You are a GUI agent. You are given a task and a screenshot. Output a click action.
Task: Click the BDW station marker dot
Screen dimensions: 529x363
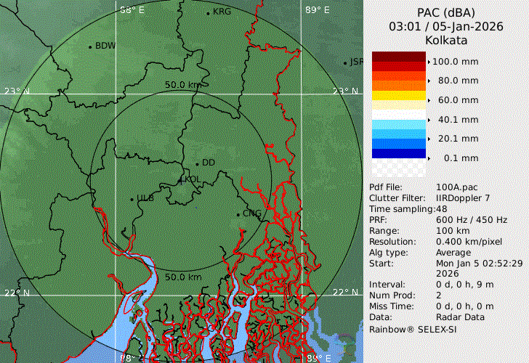tap(90, 47)
